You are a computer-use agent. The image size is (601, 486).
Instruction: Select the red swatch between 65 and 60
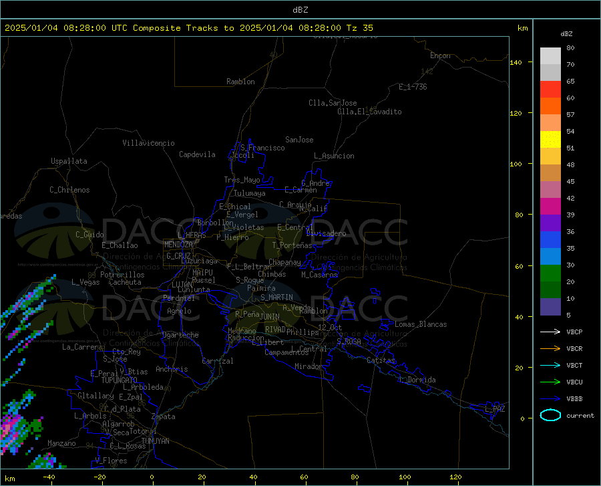(550, 90)
